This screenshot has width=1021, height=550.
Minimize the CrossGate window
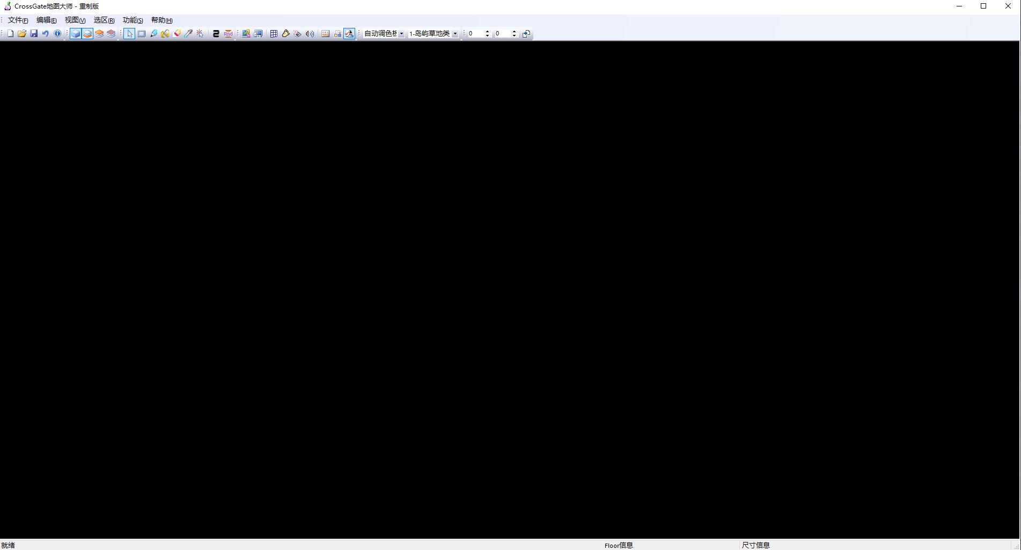pos(959,6)
